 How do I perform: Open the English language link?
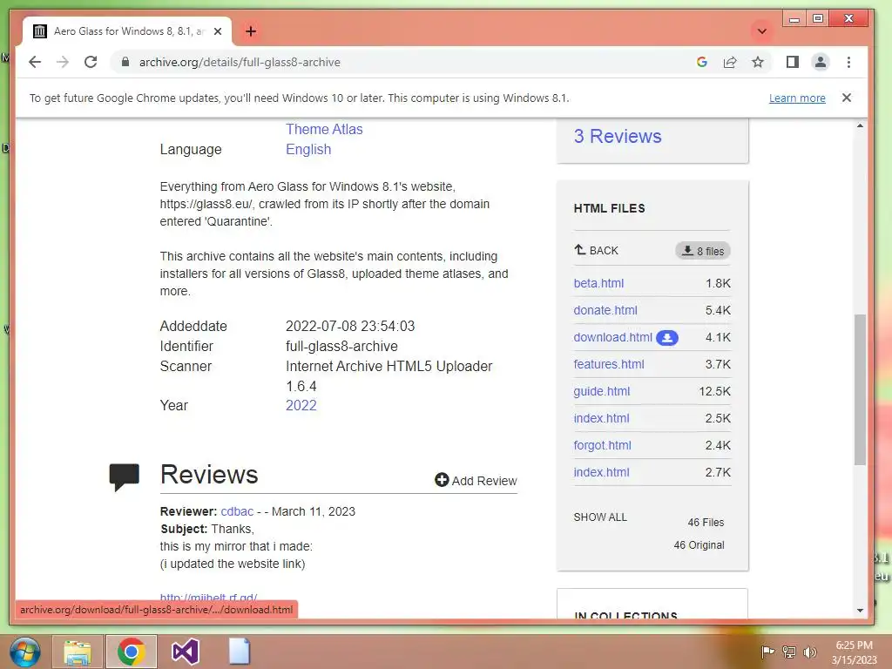click(308, 149)
